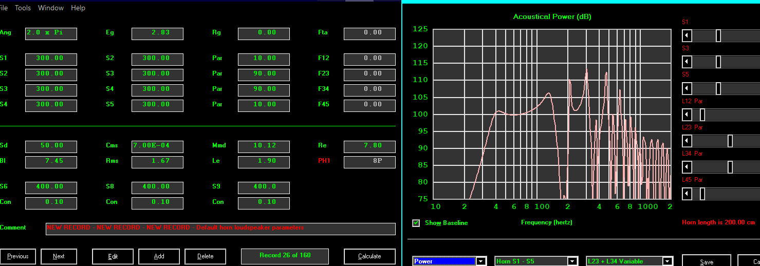The image size is (760, 266).
Task: Click the F23 input field
Action: (369, 75)
